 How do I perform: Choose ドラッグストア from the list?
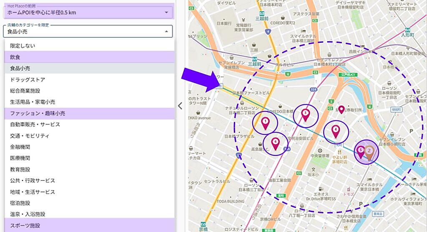click(x=28, y=79)
